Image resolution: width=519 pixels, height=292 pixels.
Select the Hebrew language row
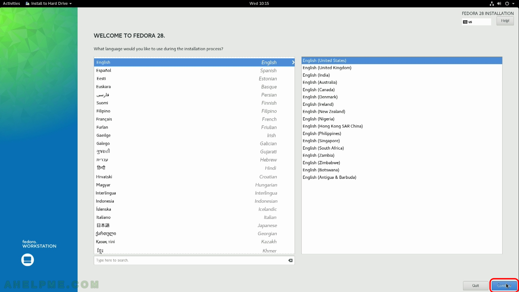tap(194, 160)
